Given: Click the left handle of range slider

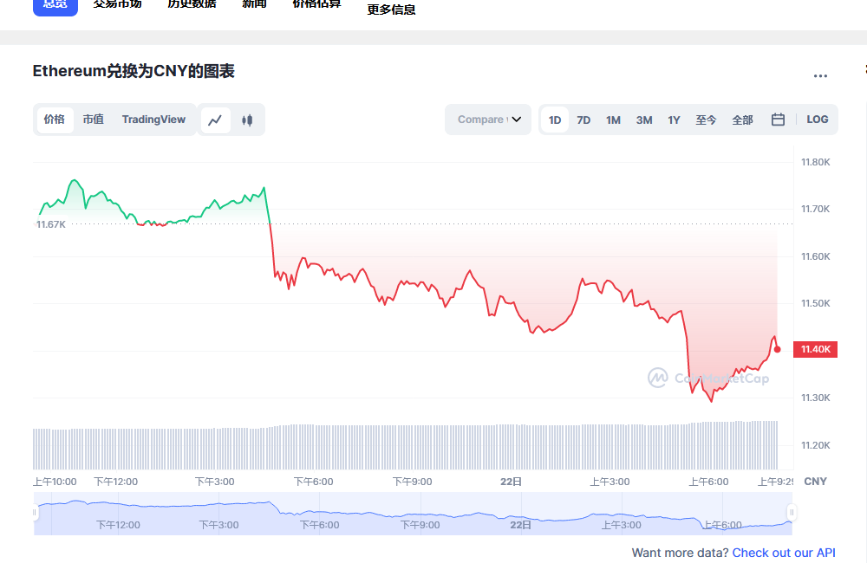Looking at the screenshot, I should [36, 513].
